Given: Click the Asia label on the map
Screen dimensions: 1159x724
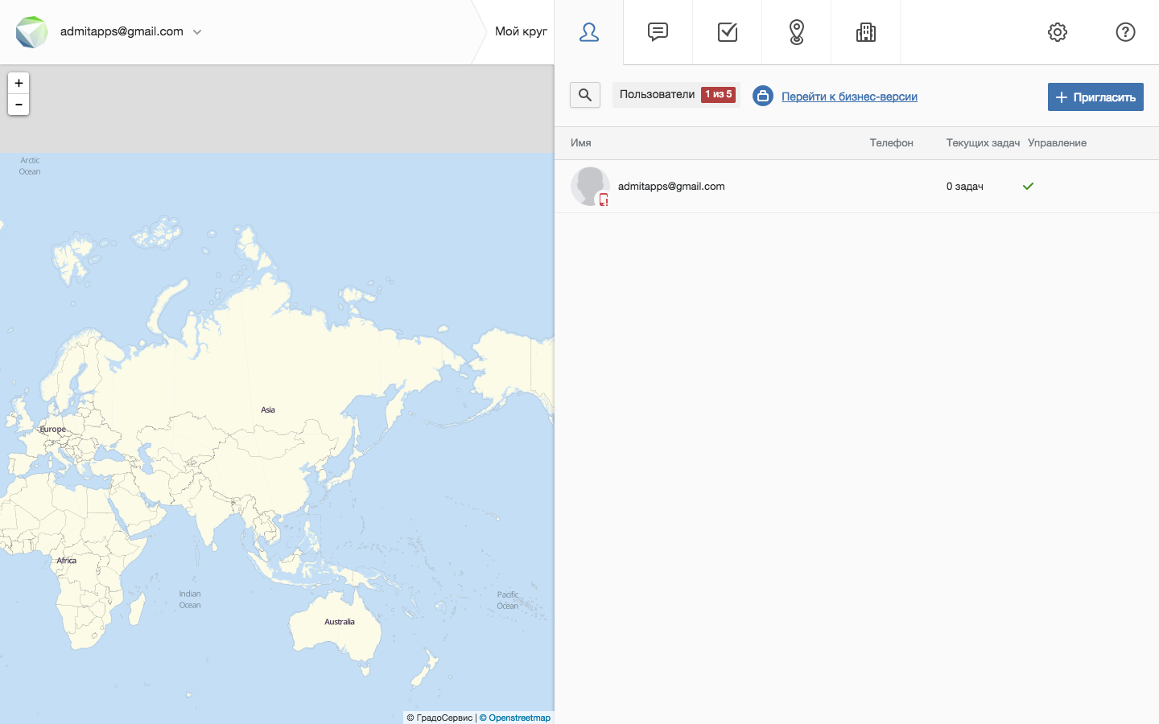Looking at the screenshot, I should click(x=268, y=410).
